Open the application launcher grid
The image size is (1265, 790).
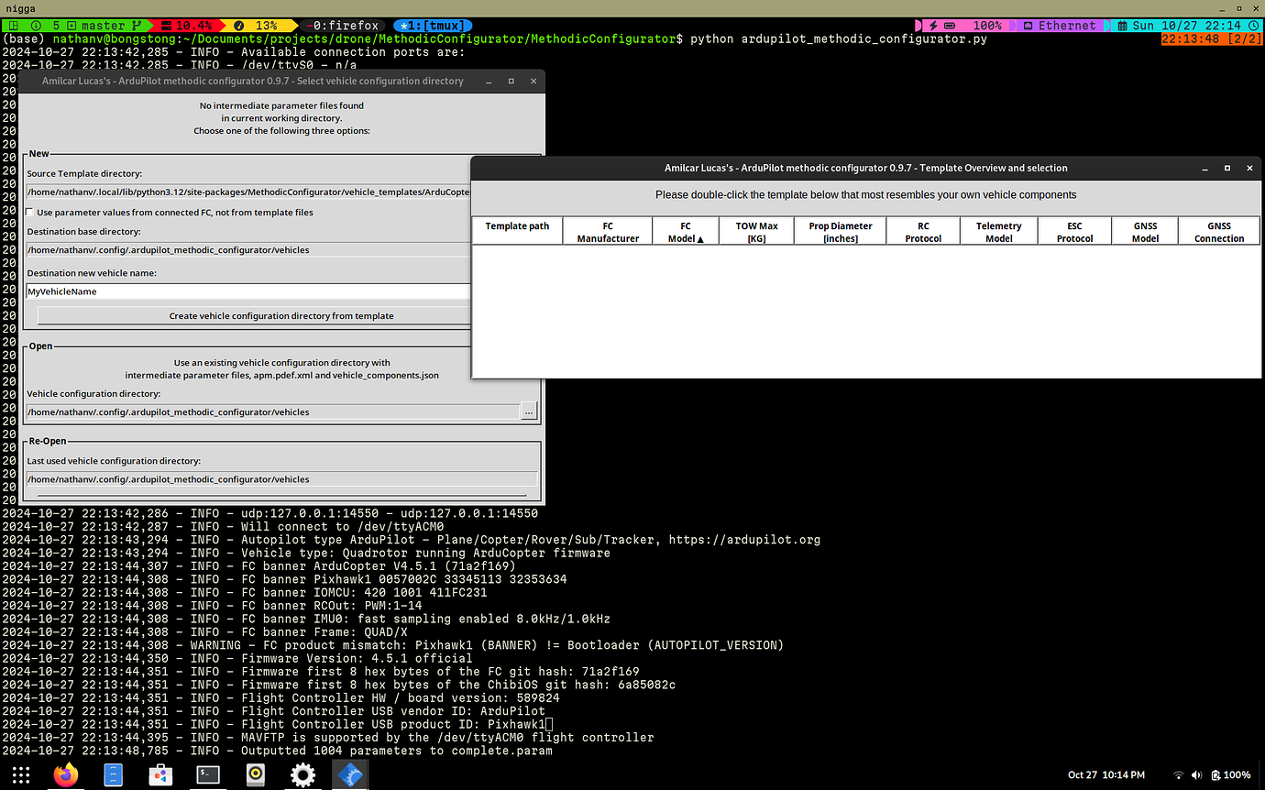(20, 774)
